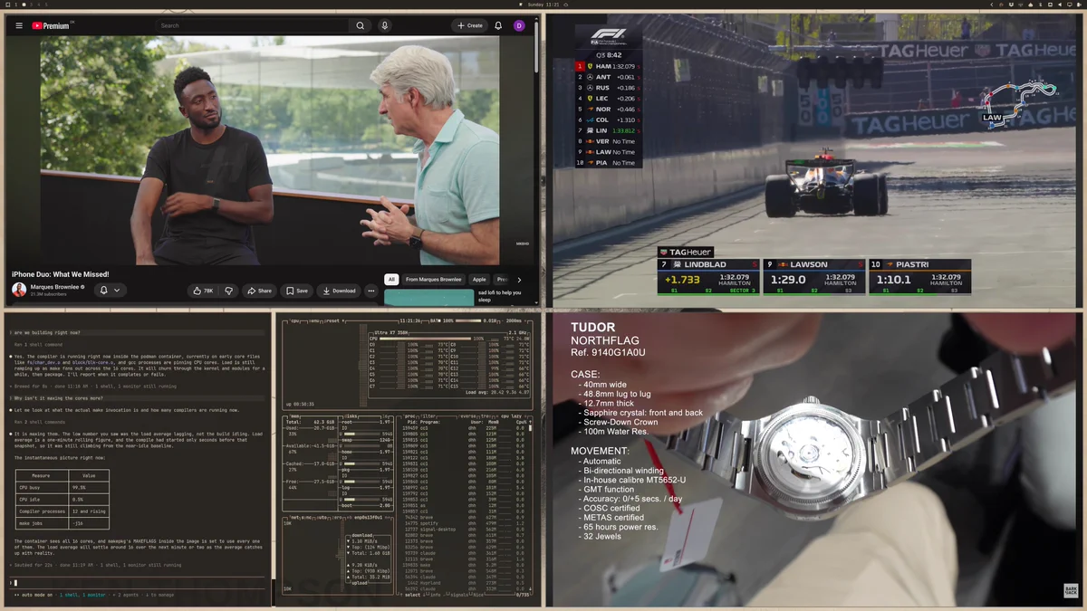Click btop 'select' option at bottom

click(412, 595)
